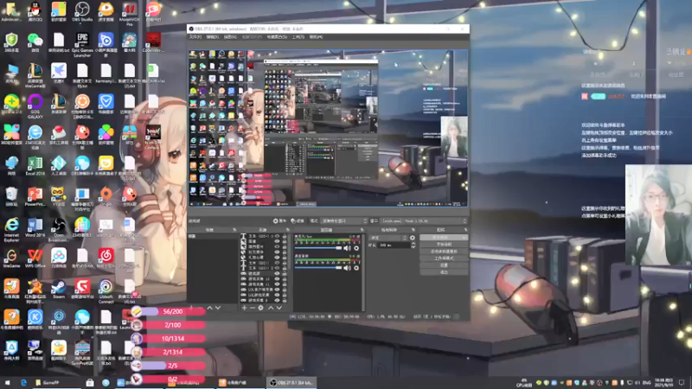This screenshot has height=389, width=692.
Task: Toggle visibility of 文本 (GDI+) 3 source
Action: tap(277, 236)
